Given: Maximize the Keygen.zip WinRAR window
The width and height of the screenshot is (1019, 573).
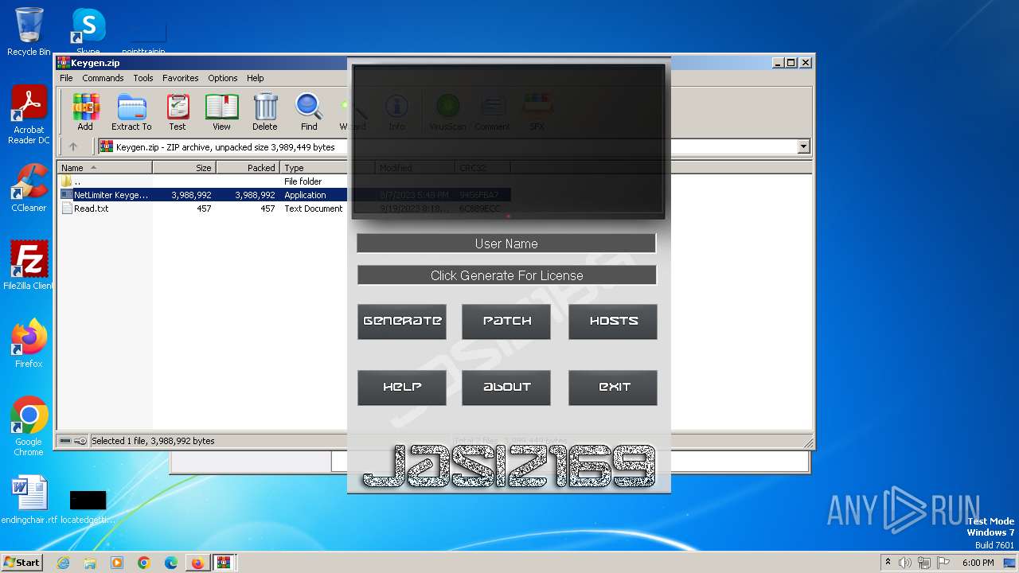Looking at the screenshot, I should point(791,62).
